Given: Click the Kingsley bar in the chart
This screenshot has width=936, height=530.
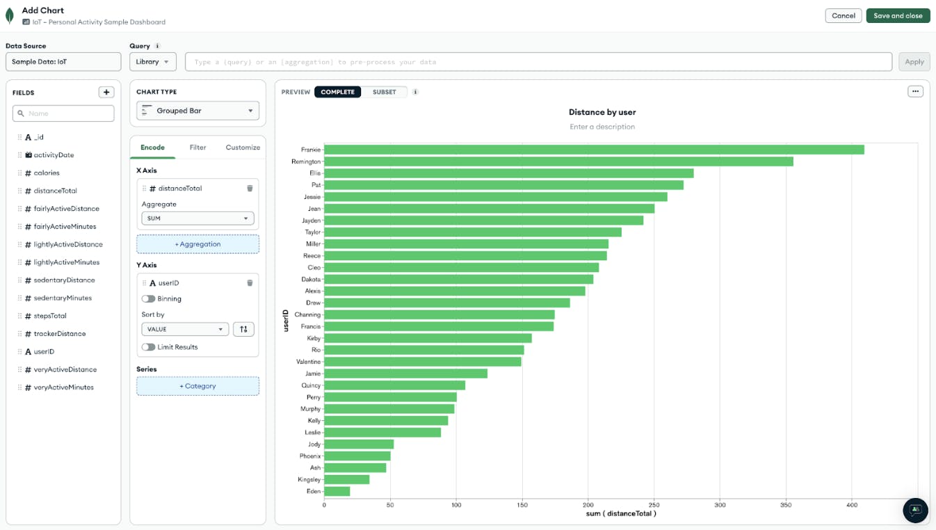Looking at the screenshot, I should (346, 479).
